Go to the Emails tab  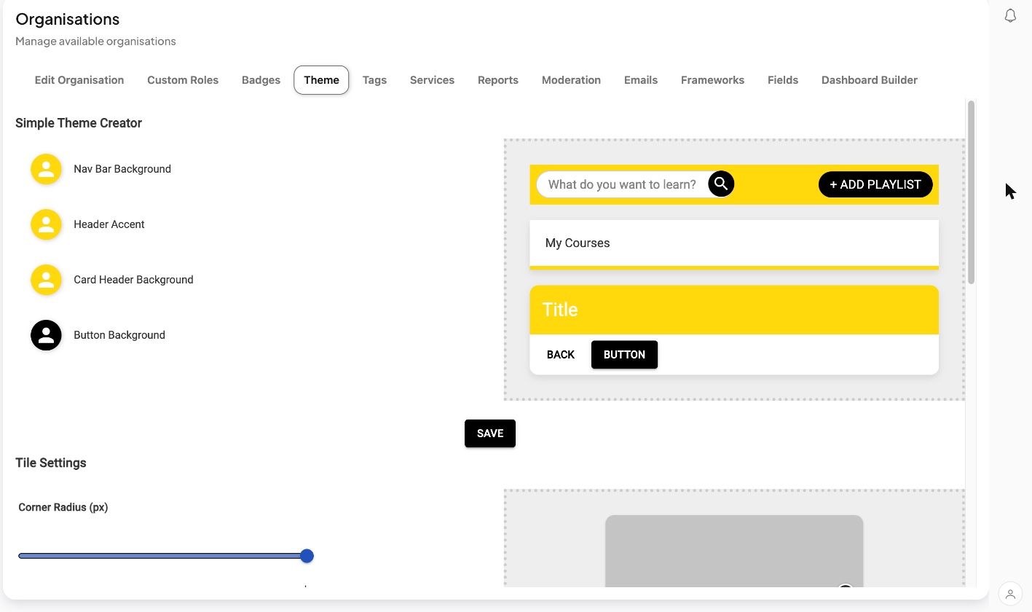click(x=641, y=80)
